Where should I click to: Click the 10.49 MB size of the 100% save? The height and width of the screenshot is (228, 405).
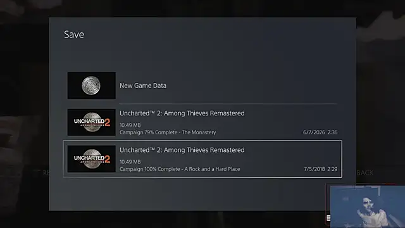pyautogui.click(x=130, y=162)
